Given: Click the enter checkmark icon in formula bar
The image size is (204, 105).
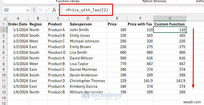Looking at the screenshot, I should tap(47, 10).
